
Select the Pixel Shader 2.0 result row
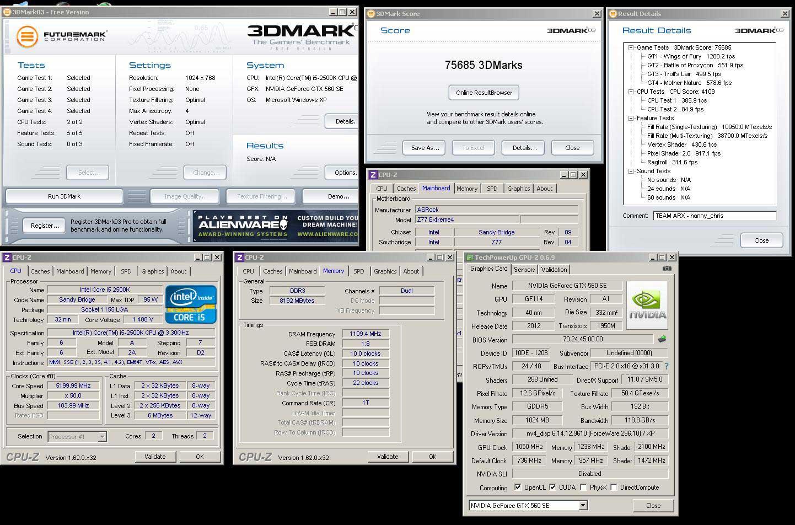[684, 153]
